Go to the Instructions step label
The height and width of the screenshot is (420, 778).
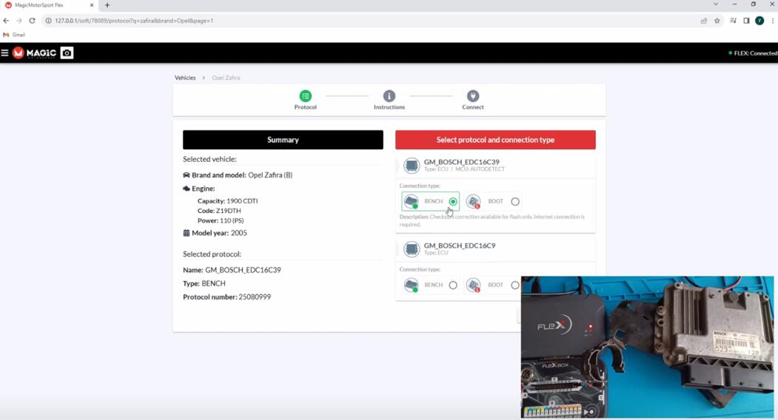click(x=389, y=107)
